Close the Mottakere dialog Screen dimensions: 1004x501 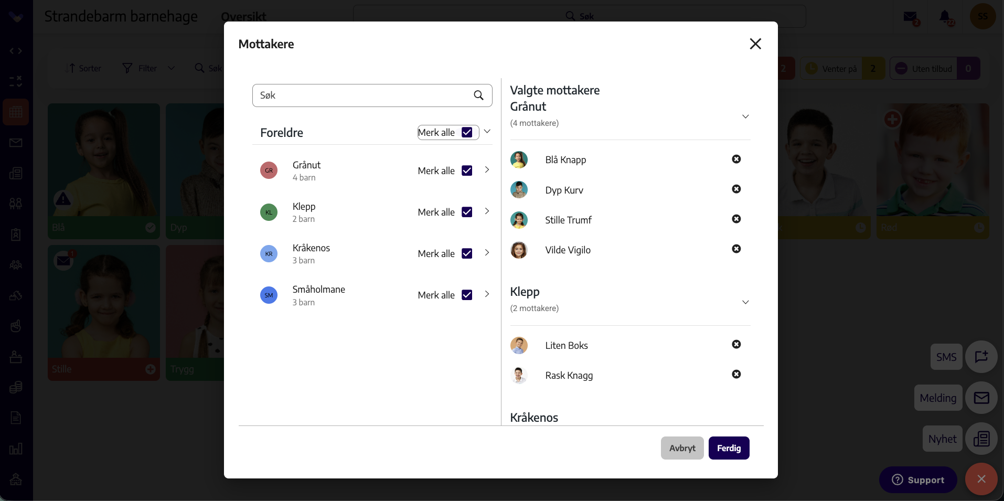coord(755,44)
